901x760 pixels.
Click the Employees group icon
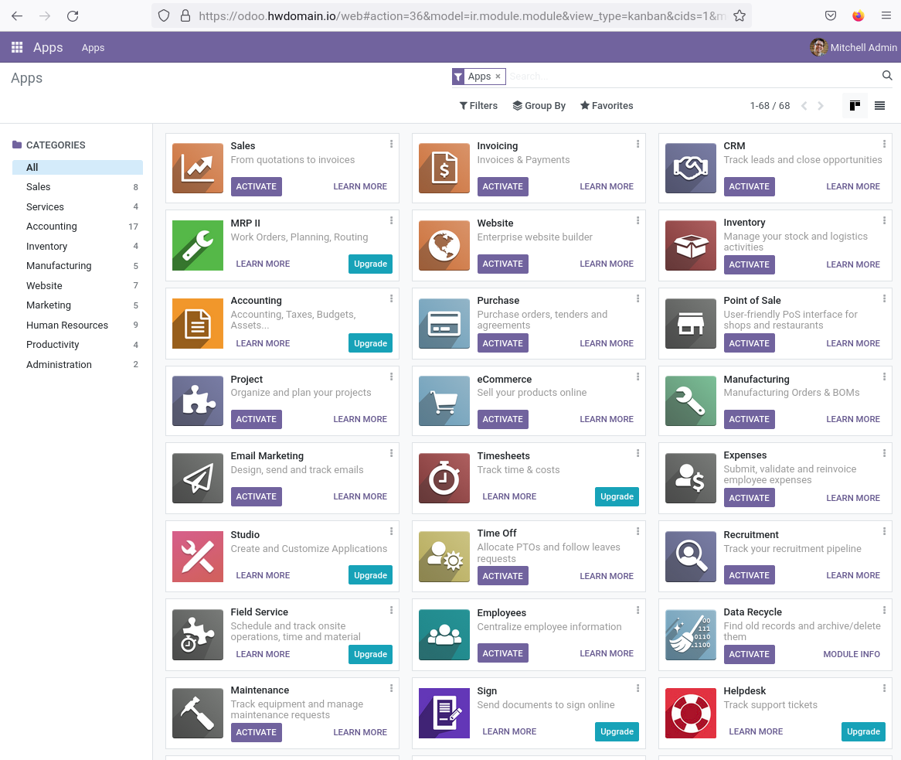tap(444, 635)
